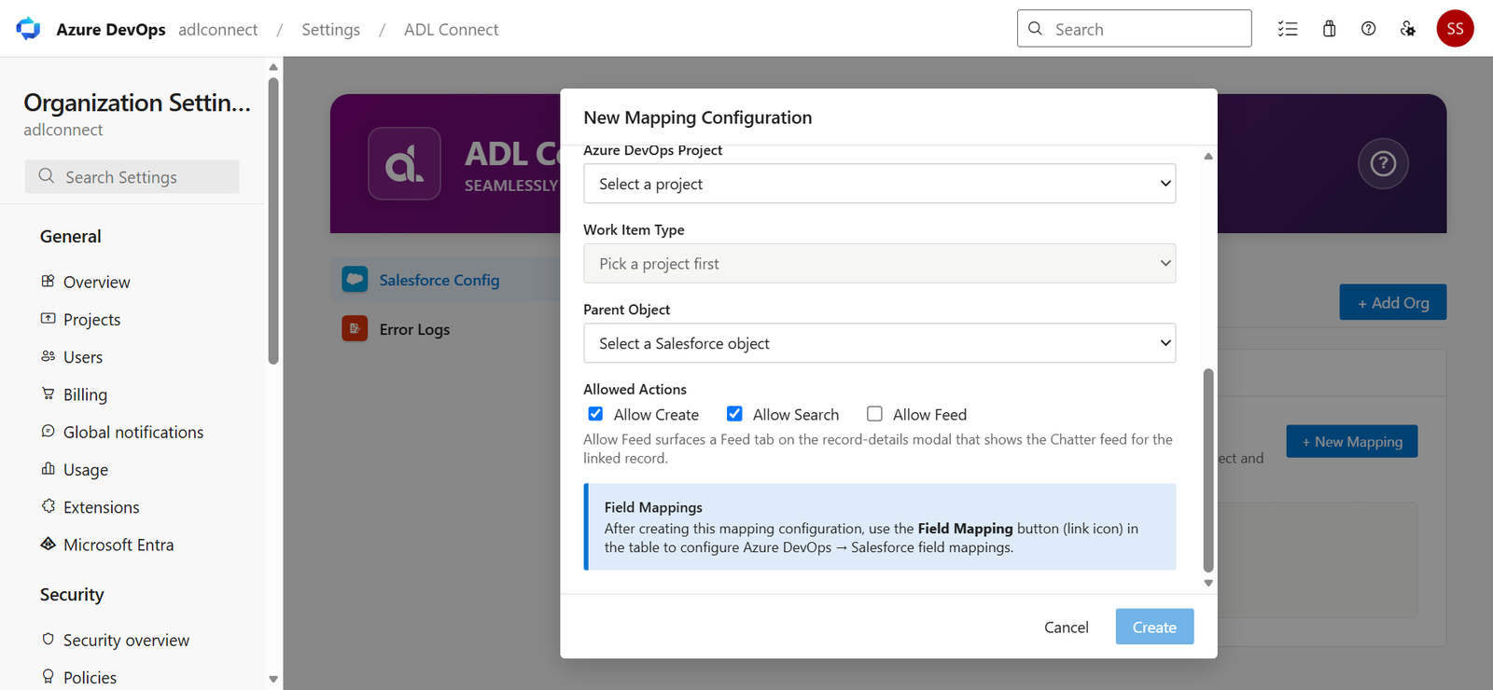Click the Extensions puzzle icon in sidebar
This screenshot has width=1493, height=690.
click(49, 505)
